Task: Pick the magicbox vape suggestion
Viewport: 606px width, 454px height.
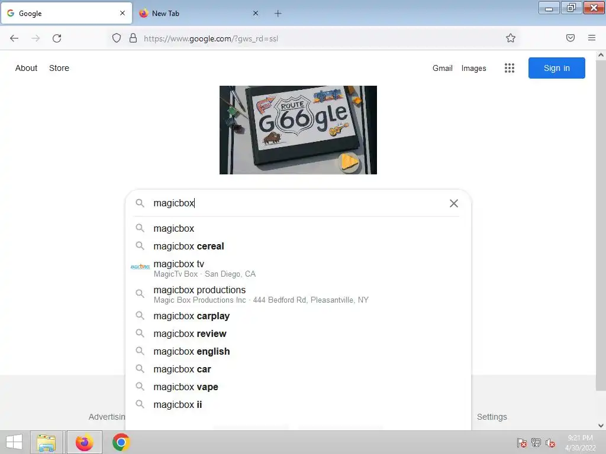Action: click(298, 387)
